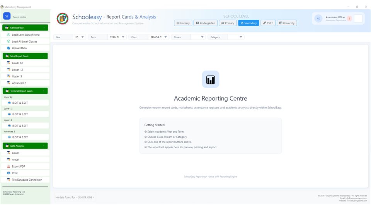This screenshot has height=209, width=371.
Task: Click the SE module badge icon
Action: pyautogui.click(x=7, y=16)
